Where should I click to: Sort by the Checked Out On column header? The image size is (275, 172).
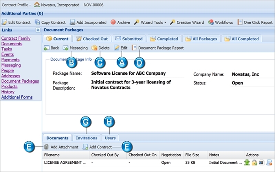[x=143, y=155]
